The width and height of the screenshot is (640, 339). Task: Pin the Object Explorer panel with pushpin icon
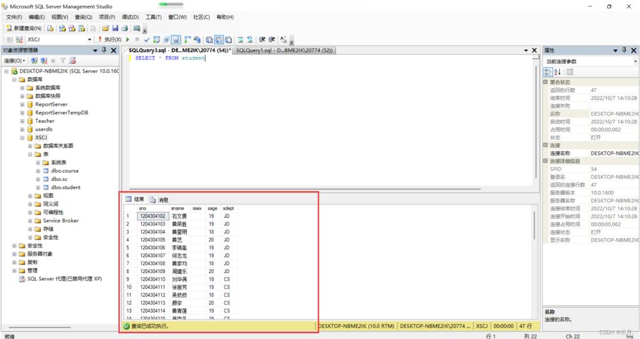coord(104,50)
